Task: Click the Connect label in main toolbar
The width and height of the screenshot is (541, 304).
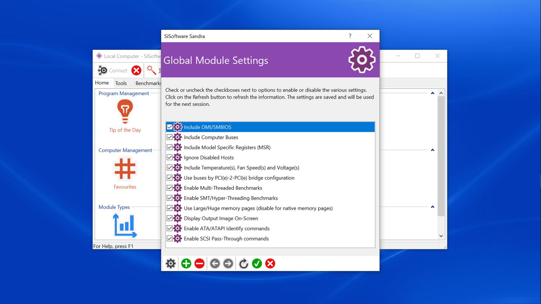Action: (118, 71)
